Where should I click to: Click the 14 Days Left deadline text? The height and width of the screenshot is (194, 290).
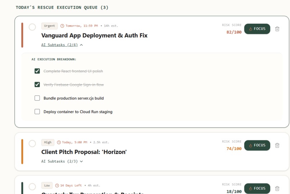pos(71,185)
